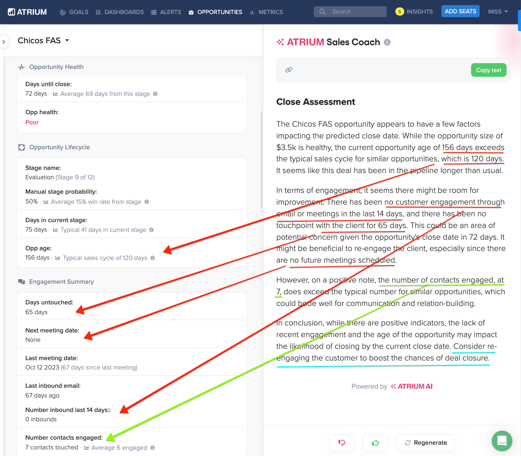Open Typical sales cycle of 120 days benchmark
The height and width of the screenshot is (456, 521).
click(x=105, y=258)
